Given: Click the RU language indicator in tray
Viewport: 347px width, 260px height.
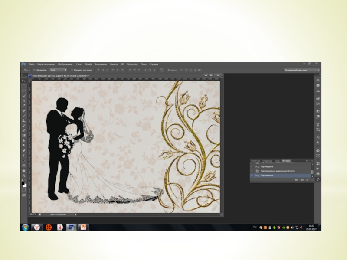Looking at the screenshot, I should click(x=255, y=227).
